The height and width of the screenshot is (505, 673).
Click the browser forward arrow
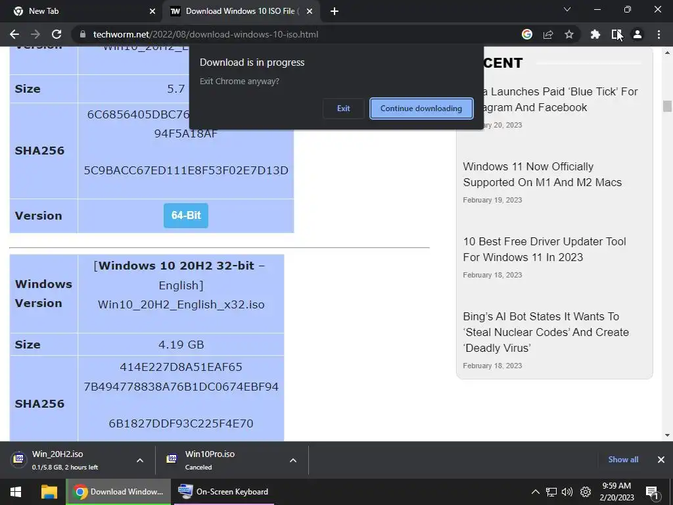pos(35,34)
